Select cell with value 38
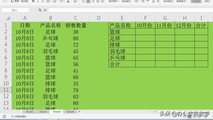Viewport: 213px width, 120px height. coord(76,32)
